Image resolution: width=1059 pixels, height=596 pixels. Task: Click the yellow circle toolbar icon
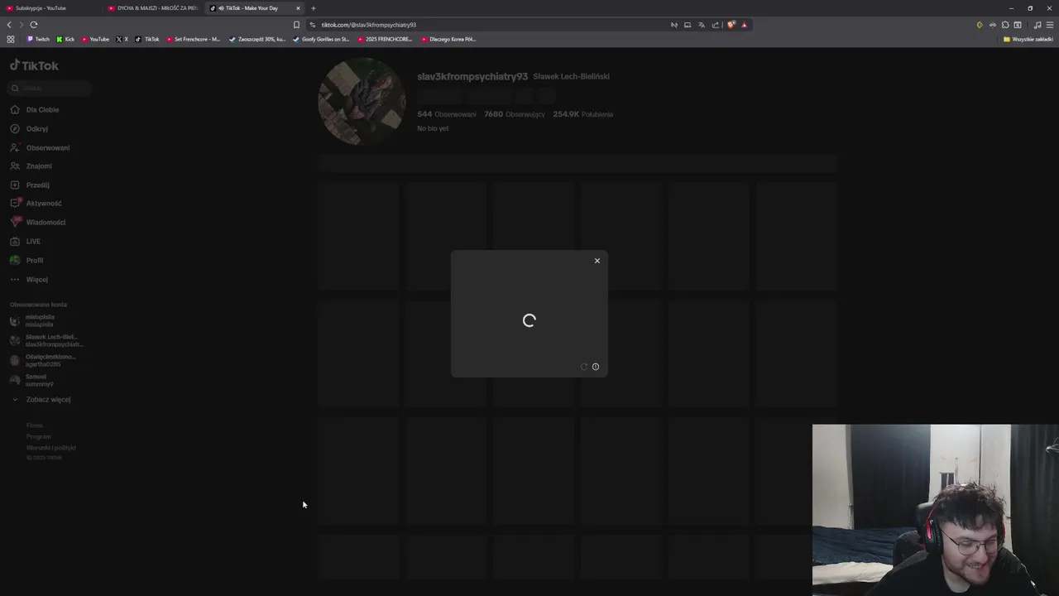click(x=980, y=25)
